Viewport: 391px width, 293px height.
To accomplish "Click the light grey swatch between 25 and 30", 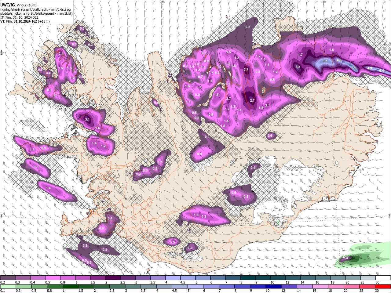I will click(x=368, y=278).
